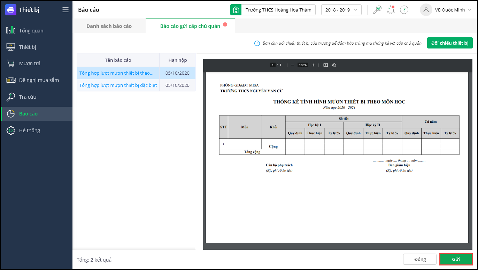Zoom in the PDF preview

[313, 65]
